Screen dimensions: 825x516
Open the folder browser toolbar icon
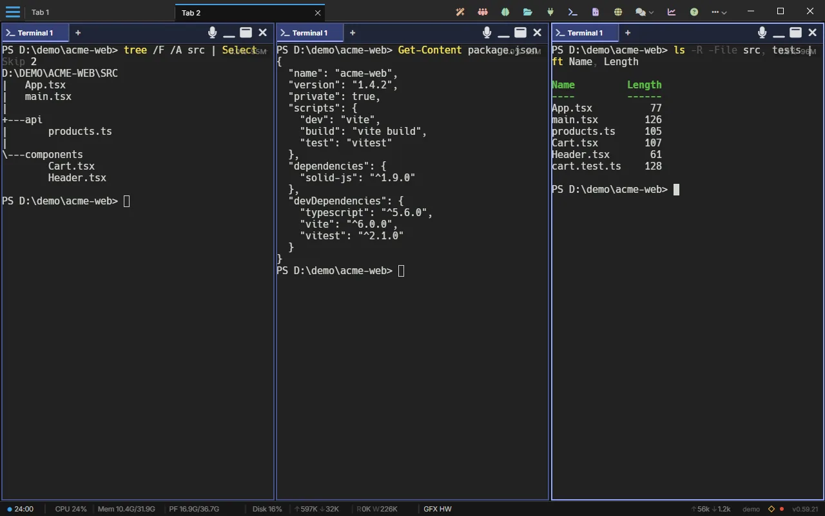pos(528,12)
